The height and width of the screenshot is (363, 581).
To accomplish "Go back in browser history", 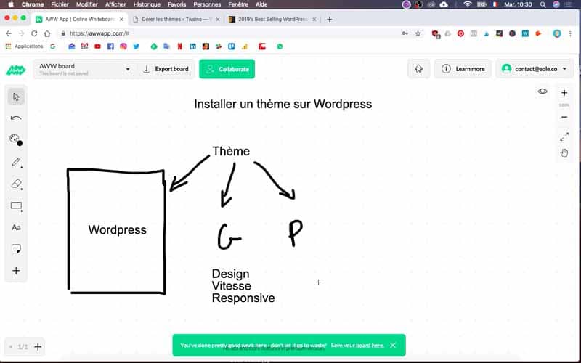I will [9, 33].
